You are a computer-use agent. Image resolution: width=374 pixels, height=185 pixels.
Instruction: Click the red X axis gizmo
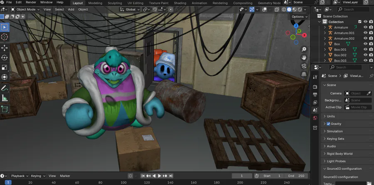click(x=304, y=35)
